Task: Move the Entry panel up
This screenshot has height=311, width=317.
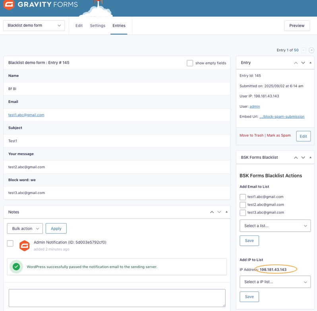Action: click(296, 63)
